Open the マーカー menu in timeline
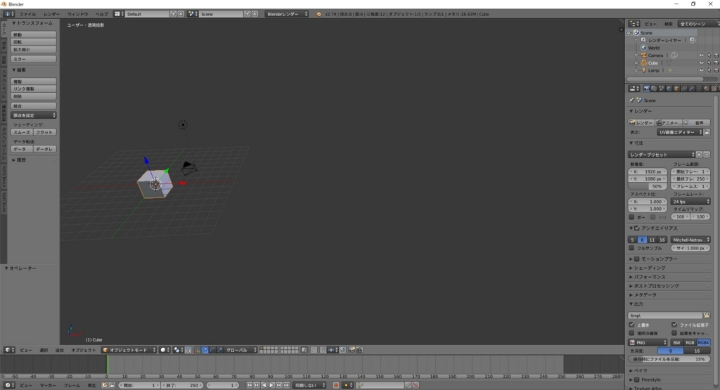This screenshot has width=720, height=390. [x=48, y=385]
